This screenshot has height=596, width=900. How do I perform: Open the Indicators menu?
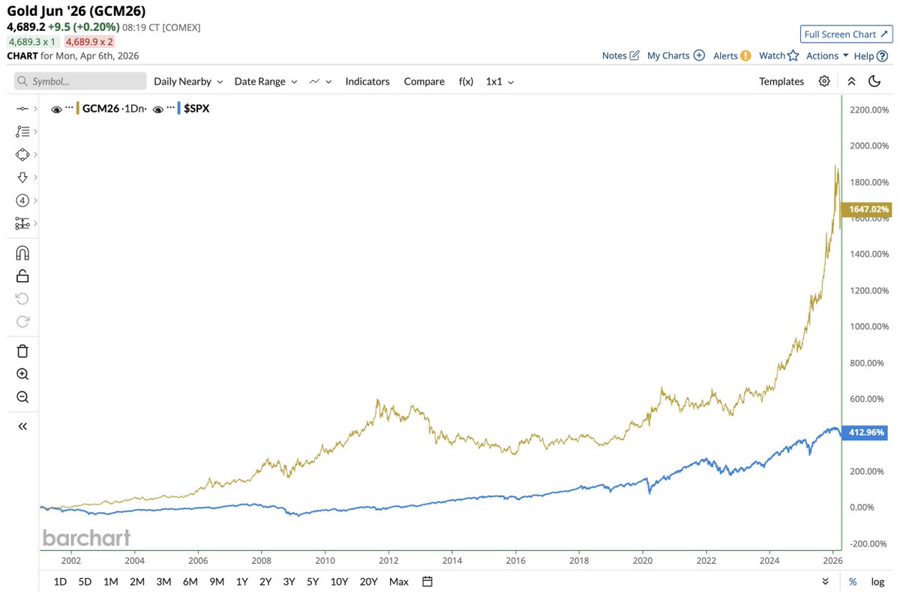(x=367, y=81)
